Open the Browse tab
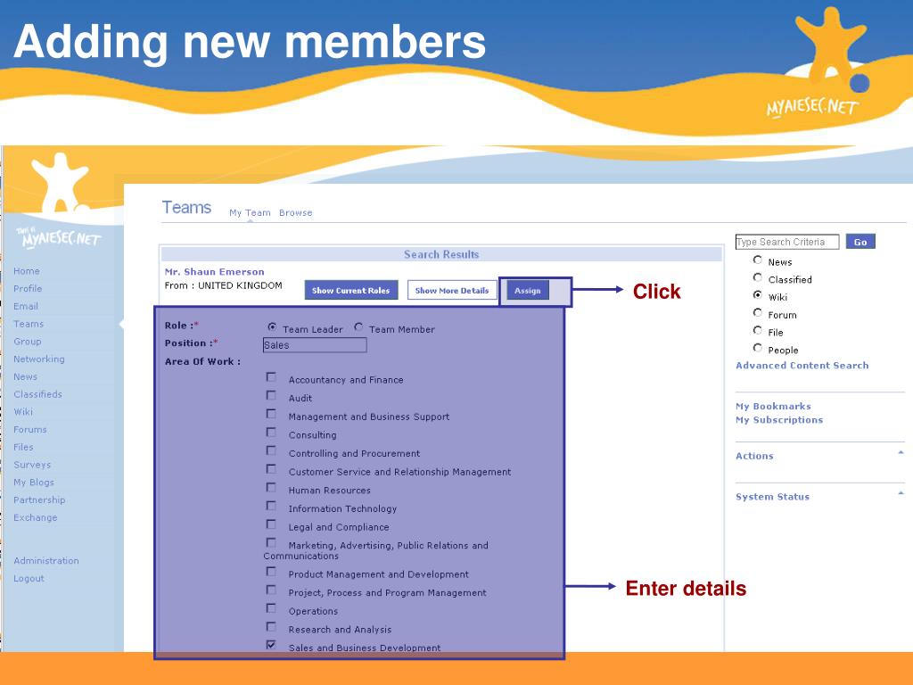 [x=296, y=213]
